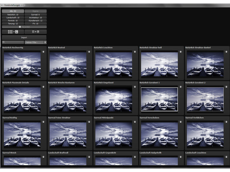The image size is (230, 172).
Task: Click the save presets grid-to-disk button
Action: (13, 32)
